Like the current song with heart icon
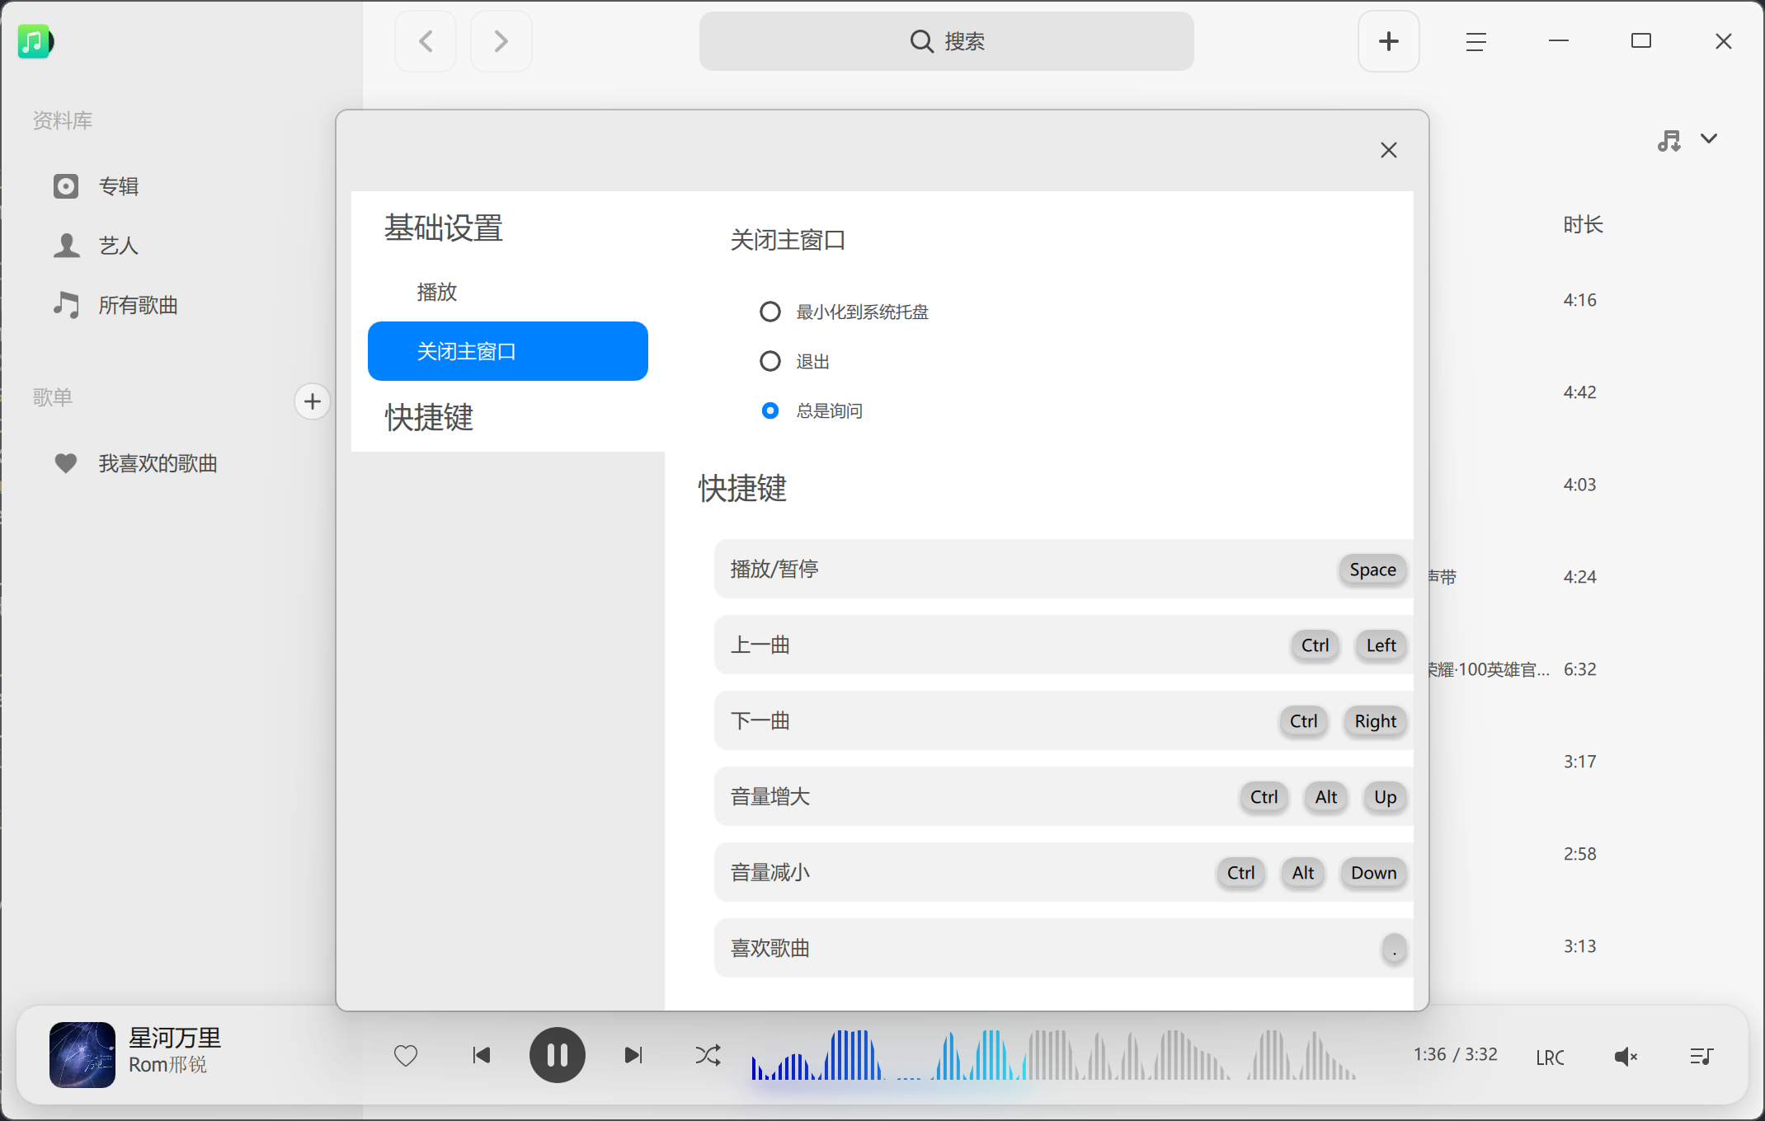Image resolution: width=1765 pixels, height=1121 pixels. pos(406,1055)
